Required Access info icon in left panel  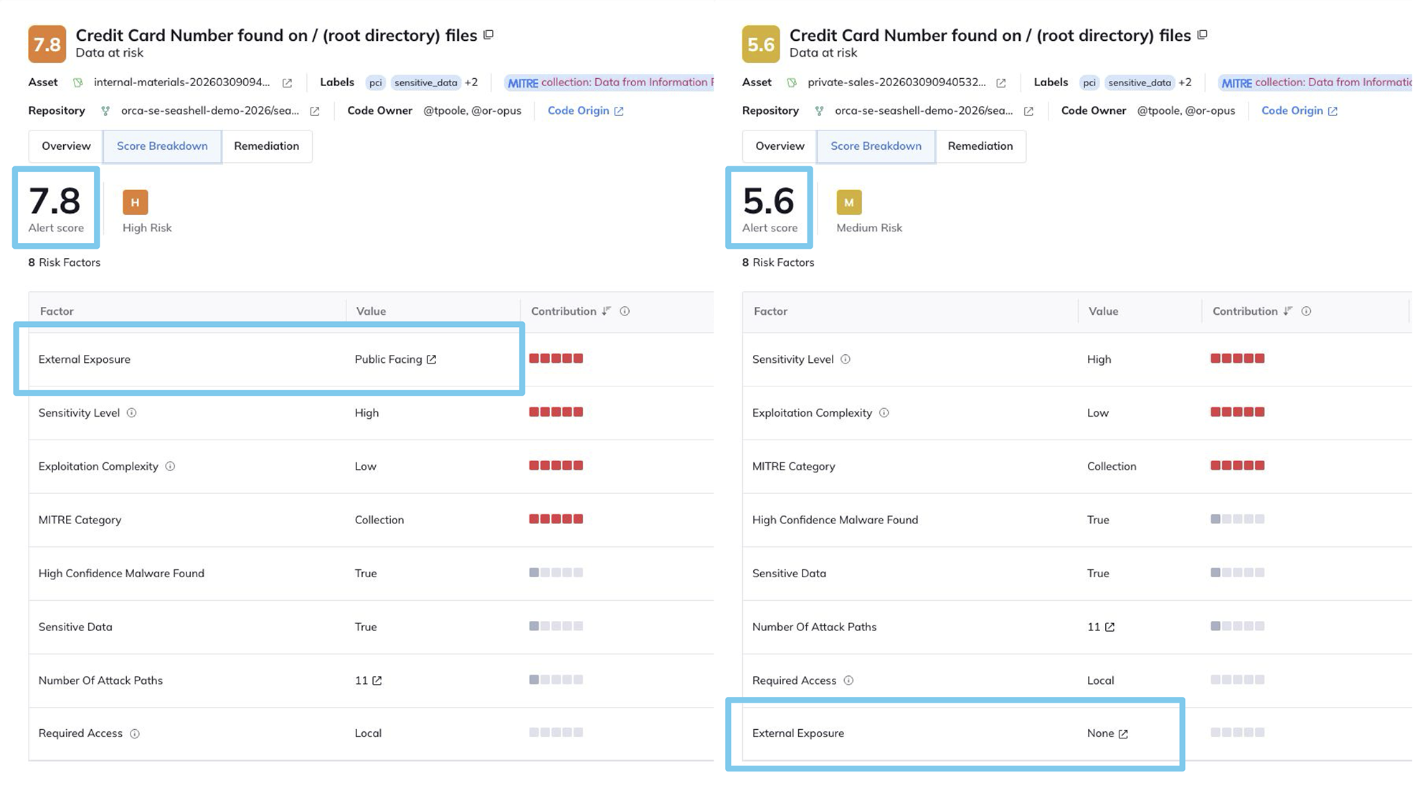pos(135,733)
